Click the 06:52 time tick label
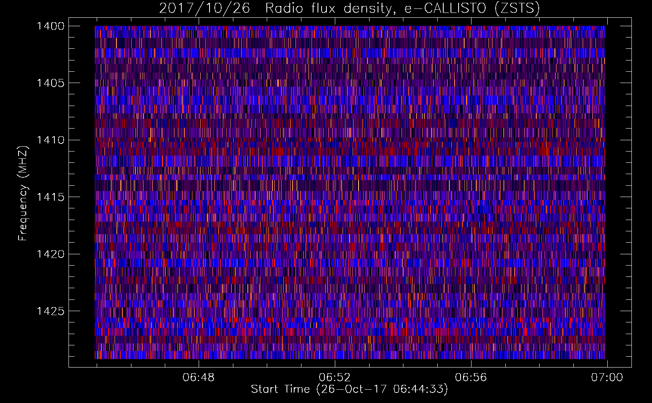 (335, 378)
